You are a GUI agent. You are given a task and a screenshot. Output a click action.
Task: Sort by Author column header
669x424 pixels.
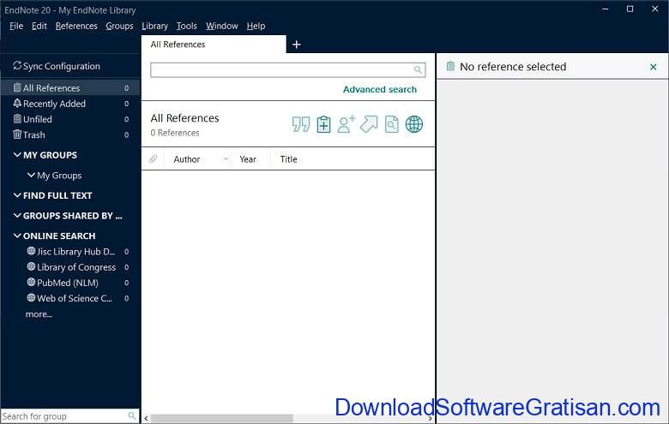pyautogui.click(x=187, y=159)
